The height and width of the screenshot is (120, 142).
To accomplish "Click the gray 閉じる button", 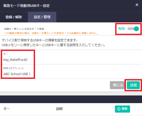I will [118, 85].
